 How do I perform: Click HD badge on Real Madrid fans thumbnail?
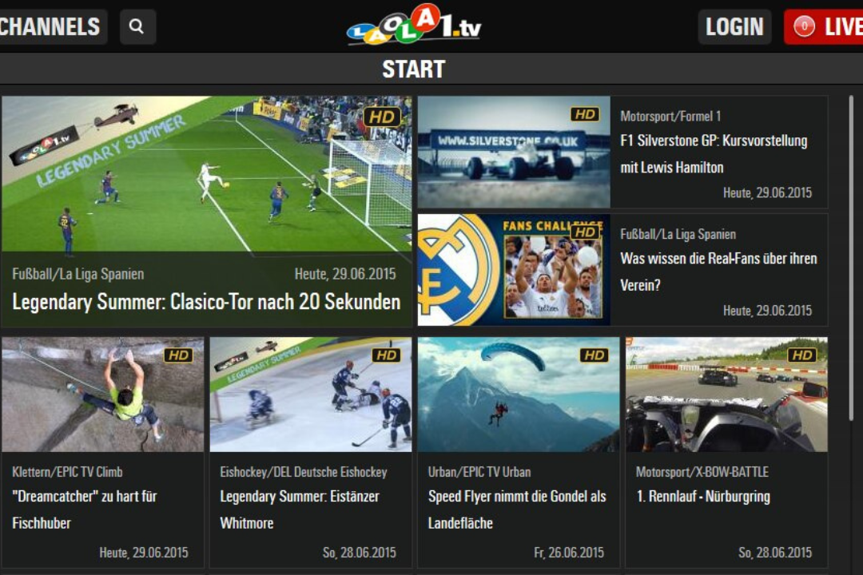point(585,232)
